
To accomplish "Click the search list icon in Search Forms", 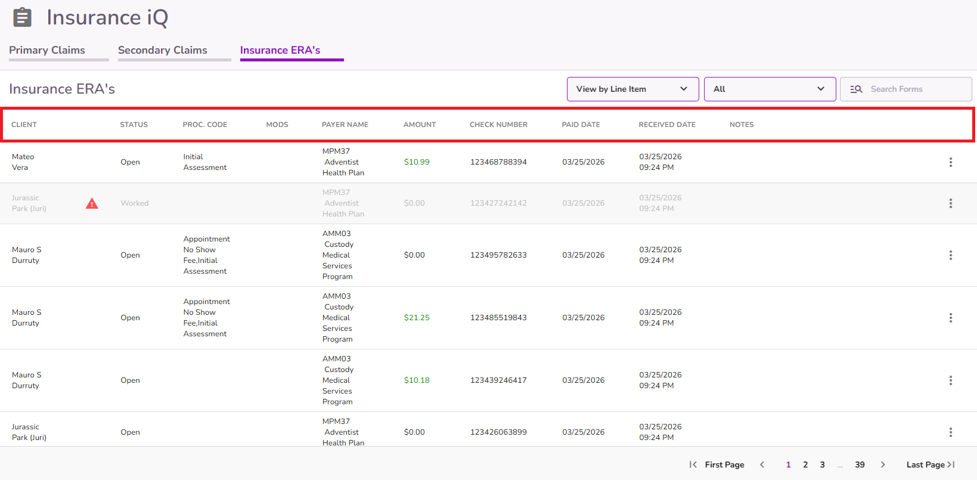I will click(x=856, y=89).
